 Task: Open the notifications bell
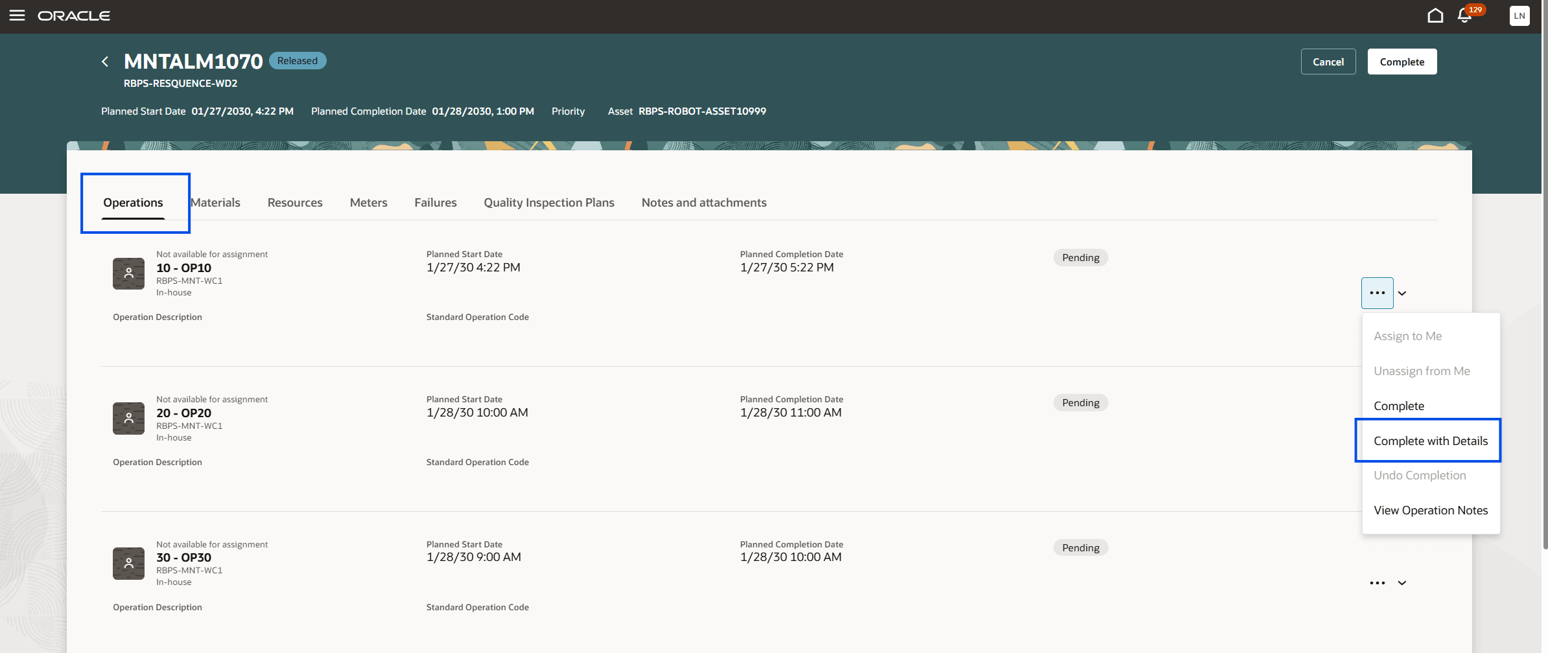click(1464, 16)
